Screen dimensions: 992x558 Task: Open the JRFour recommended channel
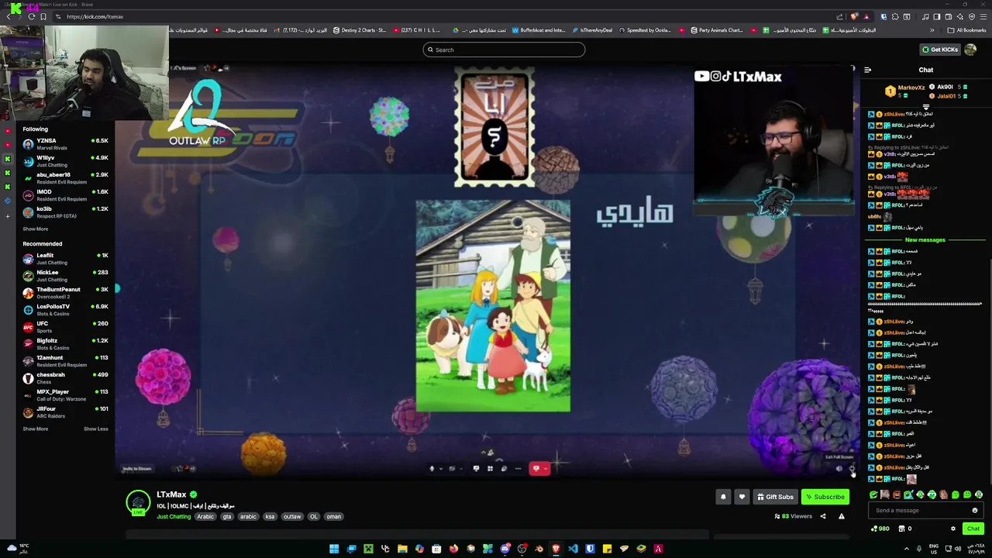[66, 412]
